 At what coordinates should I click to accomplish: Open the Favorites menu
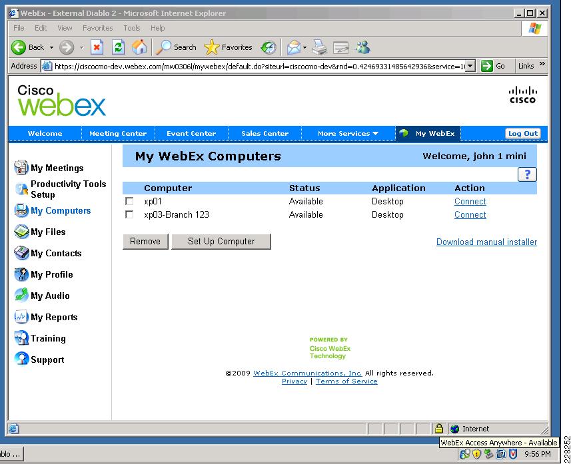tap(97, 28)
